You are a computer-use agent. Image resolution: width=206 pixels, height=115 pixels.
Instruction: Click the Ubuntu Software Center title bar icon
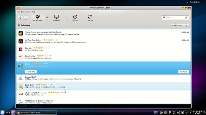[18, 8]
